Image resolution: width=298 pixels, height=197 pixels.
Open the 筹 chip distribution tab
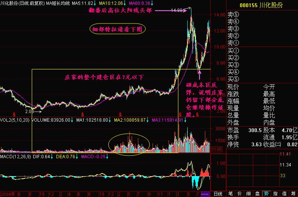[x=293, y=194]
